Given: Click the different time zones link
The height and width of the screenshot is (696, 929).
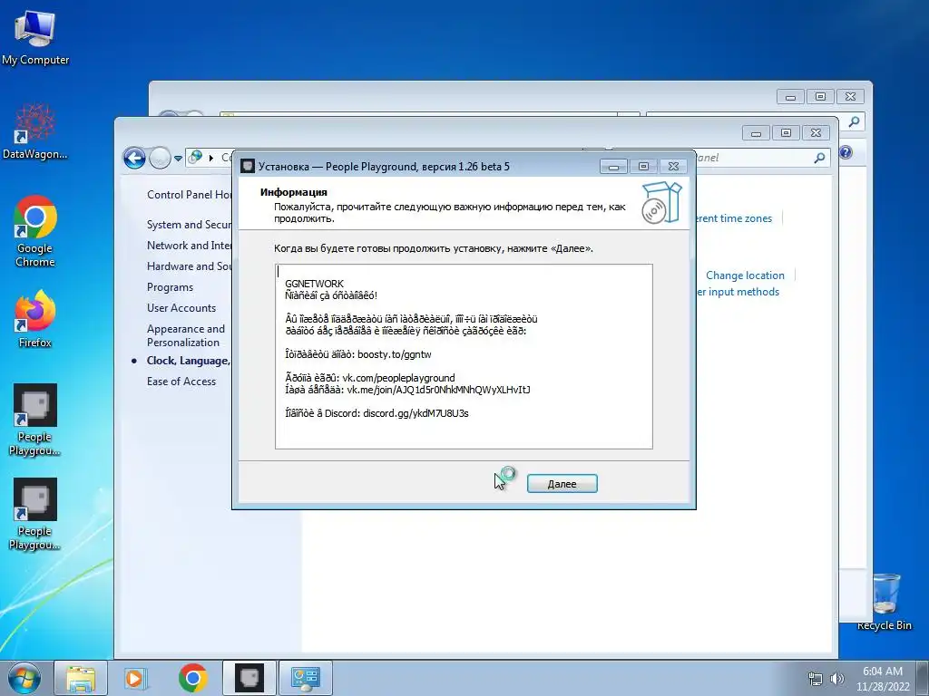Looking at the screenshot, I should 734,218.
